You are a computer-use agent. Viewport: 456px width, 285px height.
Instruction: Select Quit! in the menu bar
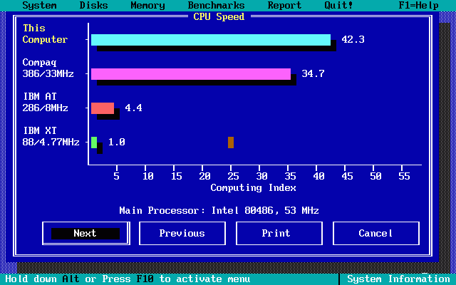[x=338, y=5]
